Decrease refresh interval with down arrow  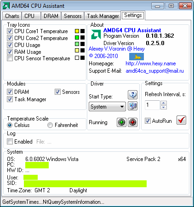click(x=164, y=107)
